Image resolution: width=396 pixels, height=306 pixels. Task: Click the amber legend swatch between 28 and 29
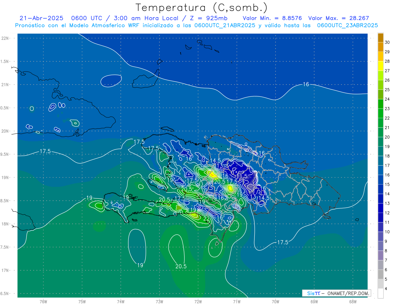click(380, 56)
